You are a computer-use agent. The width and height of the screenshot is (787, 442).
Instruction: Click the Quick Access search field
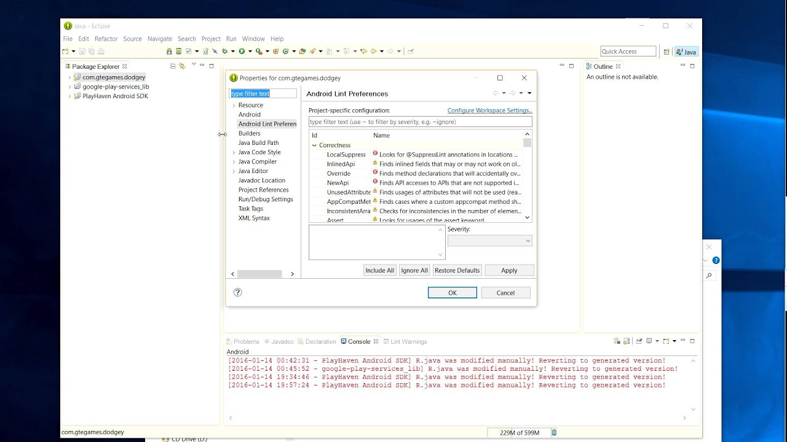[x=628, y=52]
